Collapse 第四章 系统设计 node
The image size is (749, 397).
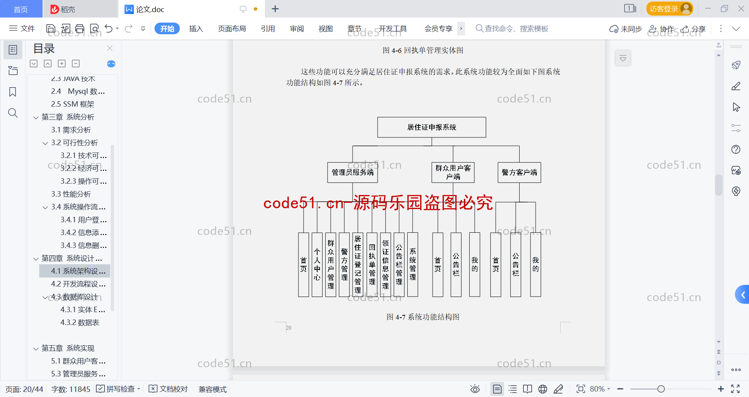36,259
